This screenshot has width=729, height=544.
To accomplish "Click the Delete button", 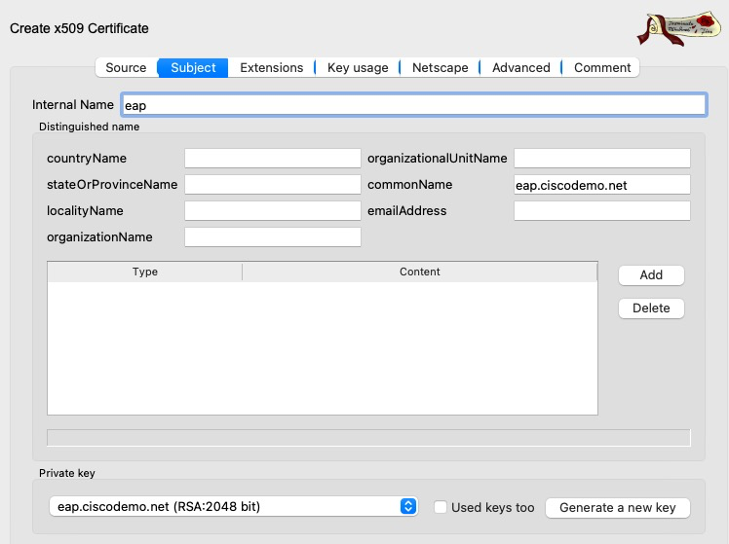I will pos(651,308).
